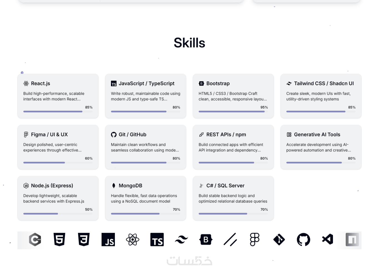This screenshot has width=379, height=271.
Task: Select the CSS3 shield logo in the carousel
Action: pos(84,240)
